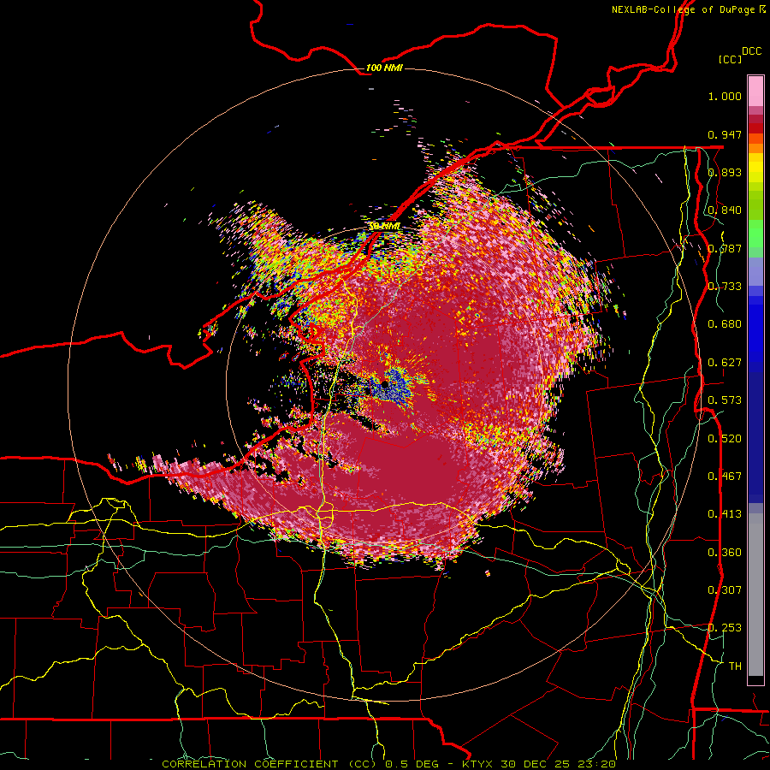
Task: Click the 0.947 legend value
Action: [x=725, y=134]
